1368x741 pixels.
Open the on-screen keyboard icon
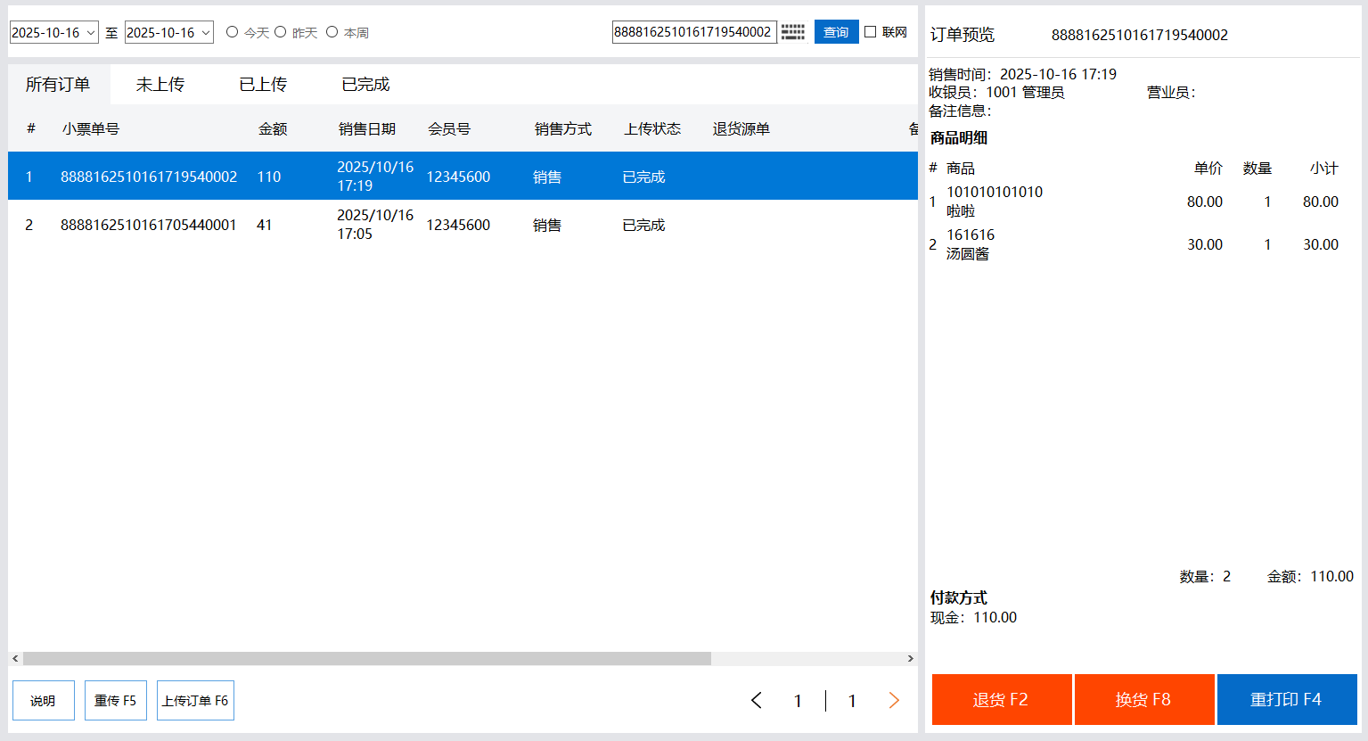(x=792, y=32)
